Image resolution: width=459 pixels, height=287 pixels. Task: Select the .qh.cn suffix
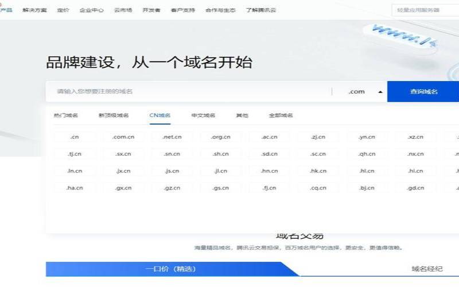tap(367, 154)
